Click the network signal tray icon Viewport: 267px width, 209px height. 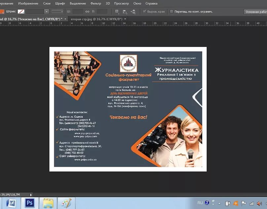click(251, 203)
